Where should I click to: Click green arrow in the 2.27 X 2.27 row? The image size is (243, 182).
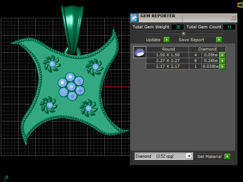(222, 61)
